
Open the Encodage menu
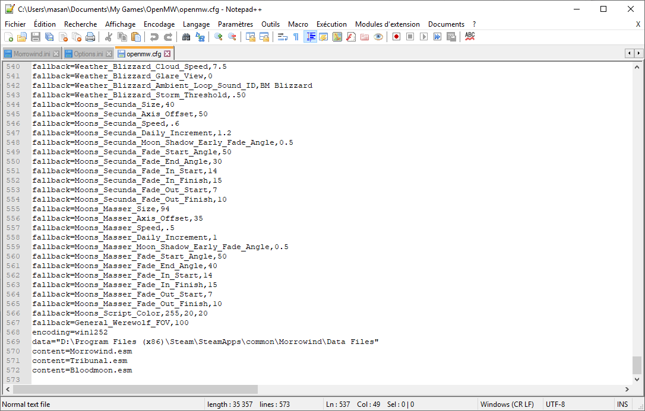[x=159, y=24]
